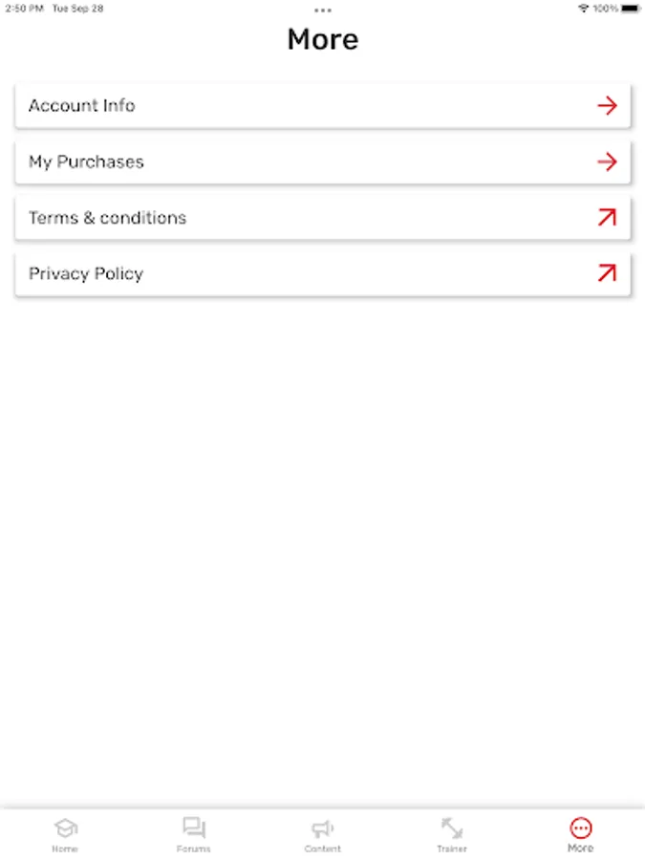Open Home graduation cap icon
This screenshot has width=645, height=860.
click(65, 828)
